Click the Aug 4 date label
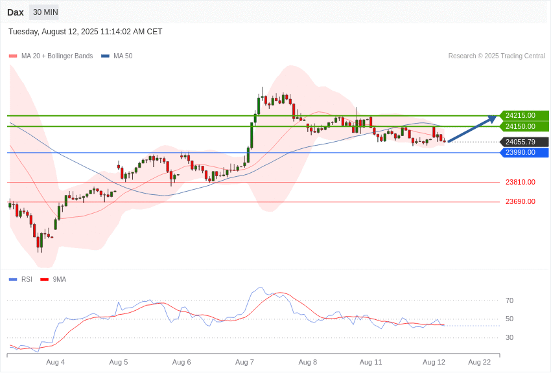Image resolution: width=551 pixels, height=373 pixels. (56, 362)
